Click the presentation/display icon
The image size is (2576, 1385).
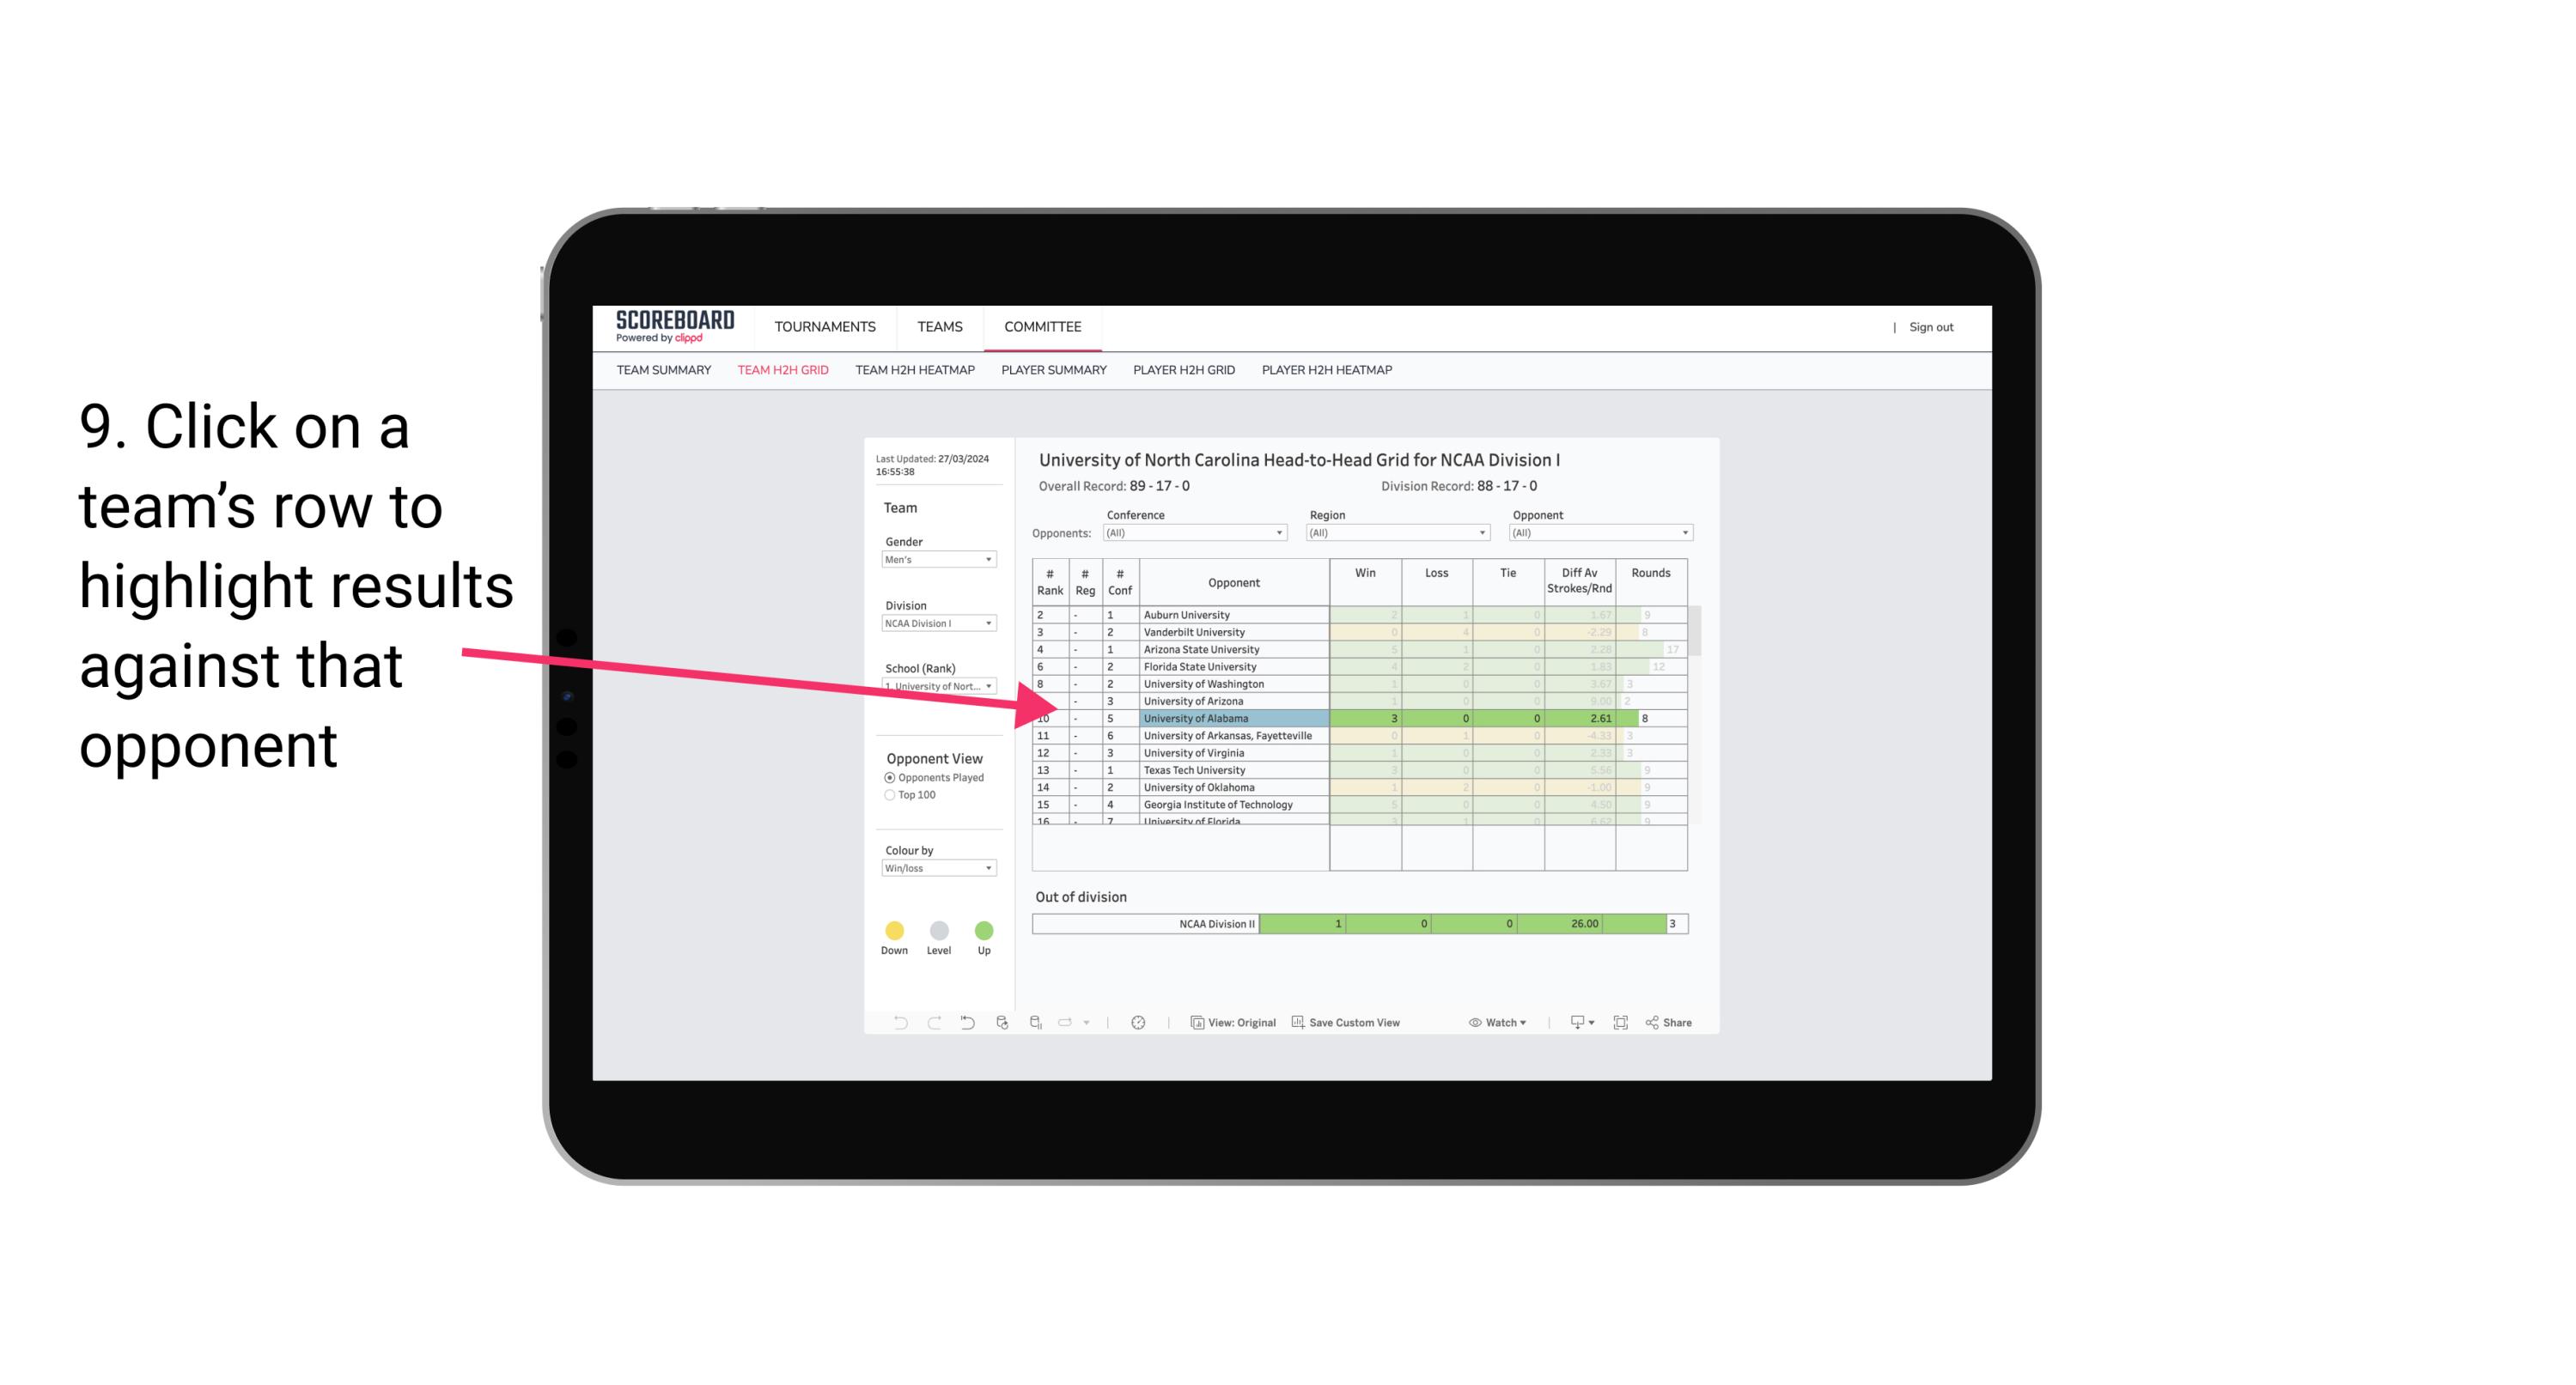(1569, 1024)
